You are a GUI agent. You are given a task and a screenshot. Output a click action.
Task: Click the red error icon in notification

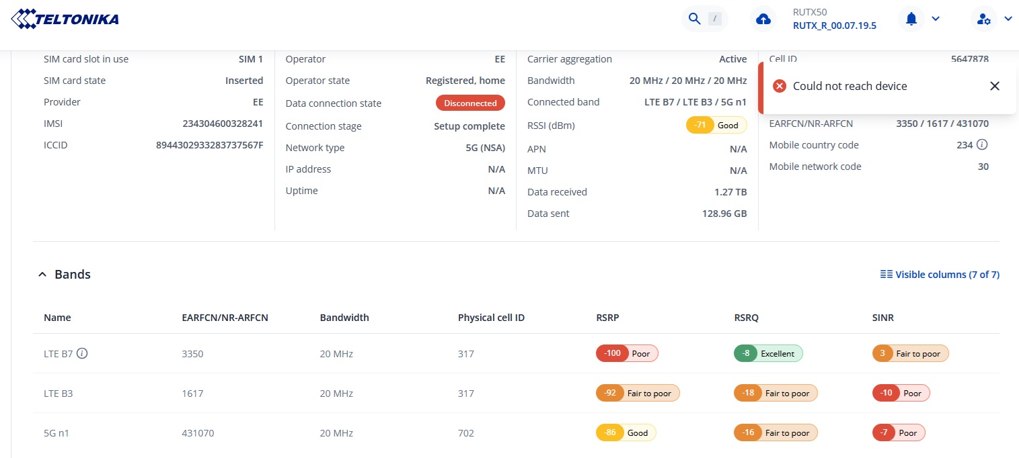click(780, 86)
